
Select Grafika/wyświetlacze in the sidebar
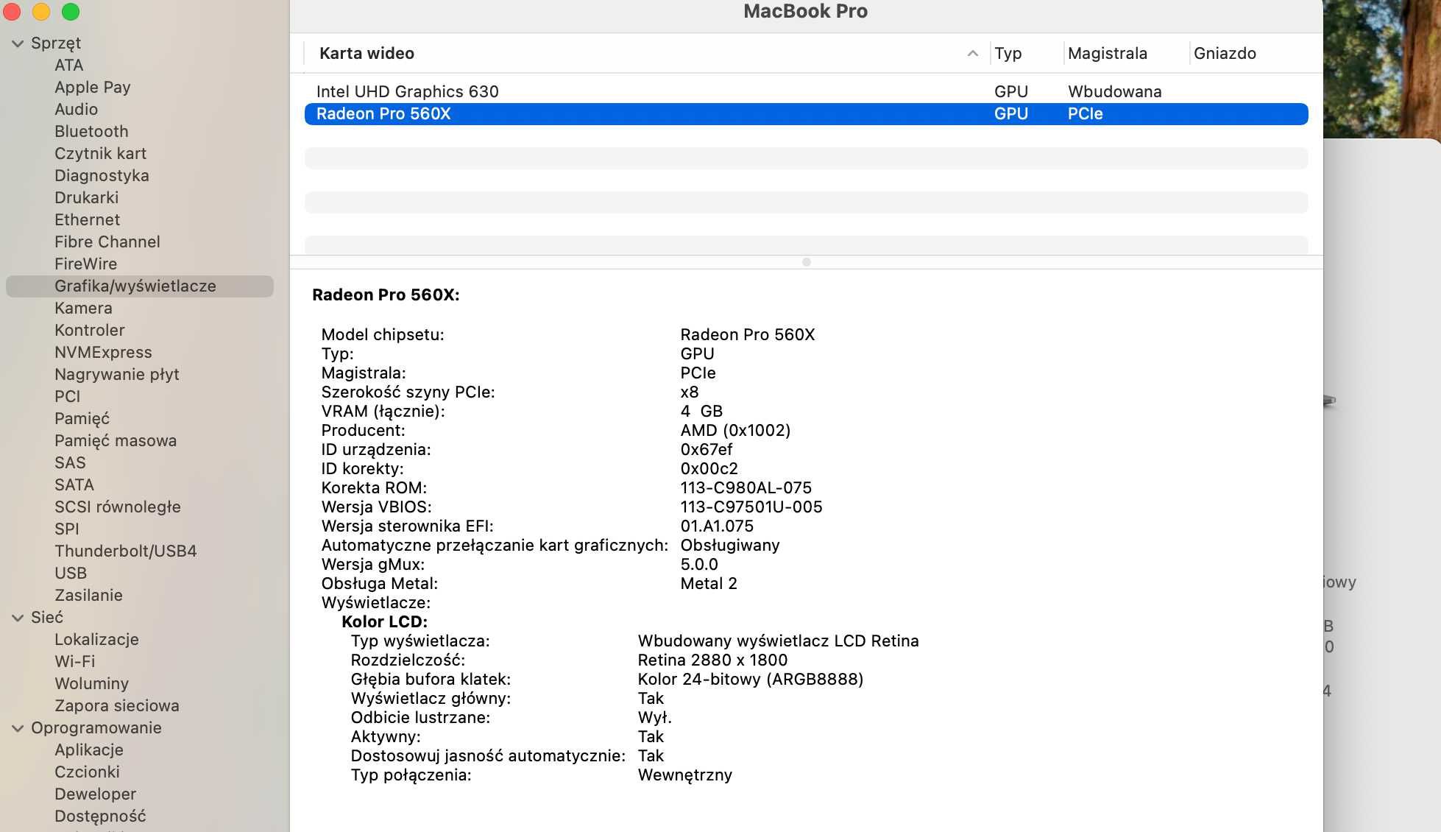[x=140, y=286]
